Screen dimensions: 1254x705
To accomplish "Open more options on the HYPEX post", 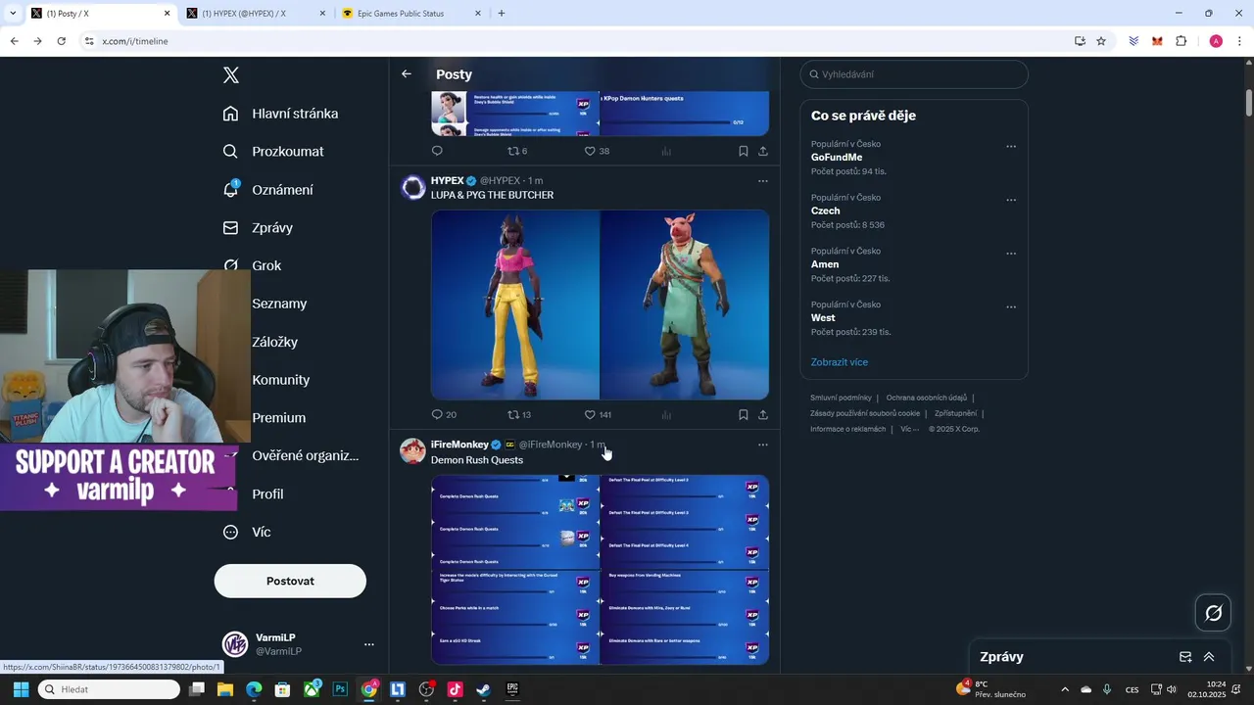I will 763,181.
